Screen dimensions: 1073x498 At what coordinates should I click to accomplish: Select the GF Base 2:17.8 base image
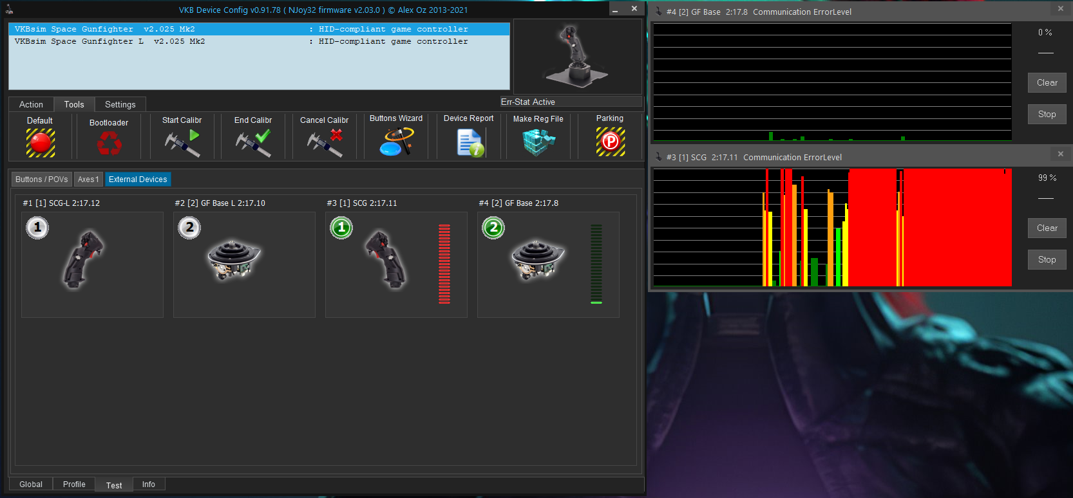point(538,259)
